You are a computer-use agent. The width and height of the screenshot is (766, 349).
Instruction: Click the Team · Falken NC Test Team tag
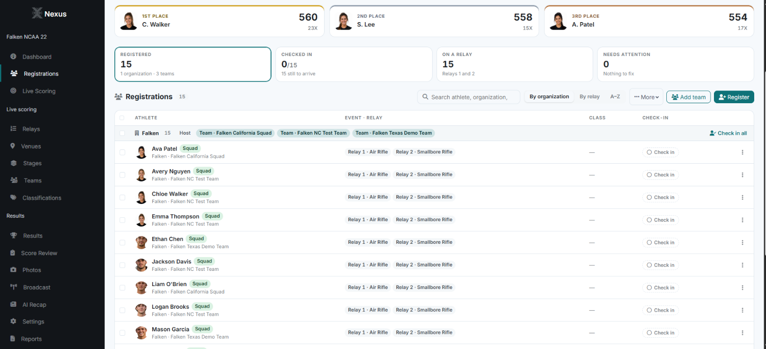point(313,133)
